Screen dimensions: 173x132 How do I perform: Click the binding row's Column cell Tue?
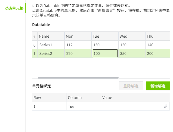click(84, 106)
